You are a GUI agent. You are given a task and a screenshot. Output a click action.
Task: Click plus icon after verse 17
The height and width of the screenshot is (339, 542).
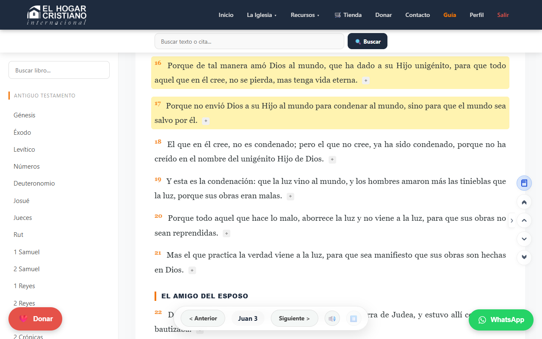[206, 121]
